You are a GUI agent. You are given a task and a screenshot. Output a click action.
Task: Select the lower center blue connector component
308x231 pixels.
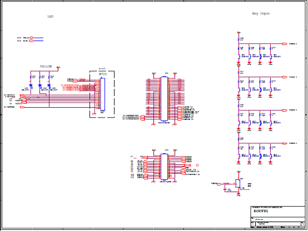(x=164, y=167)
